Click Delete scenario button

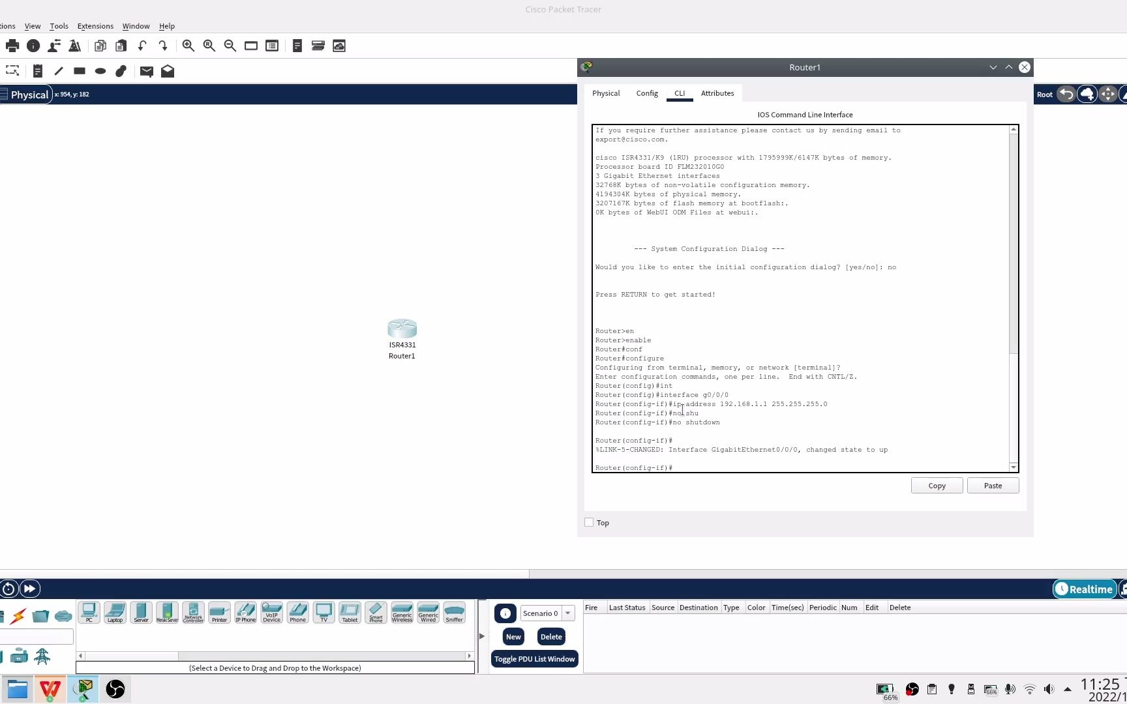[551, 637]
